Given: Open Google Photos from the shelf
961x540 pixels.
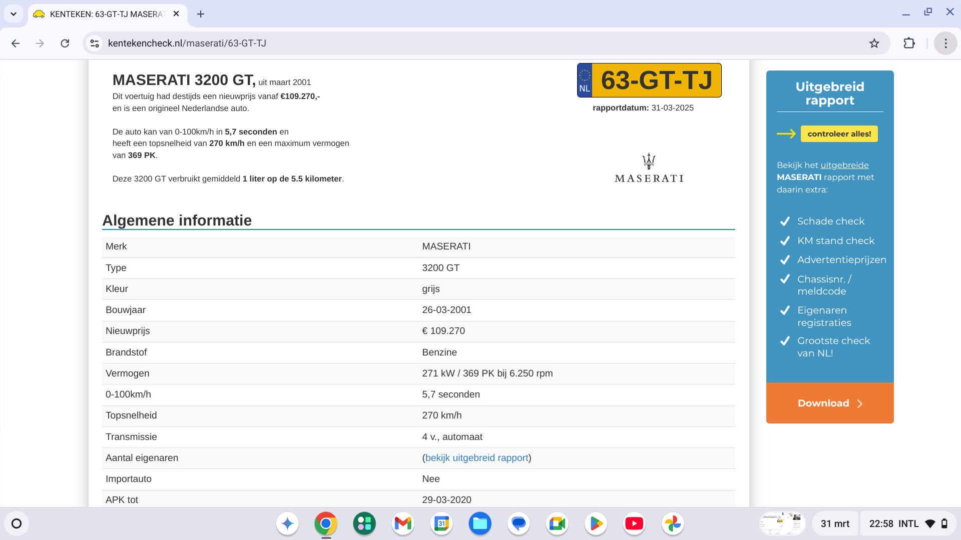Looking at the screenshot, I should [673, 523].
